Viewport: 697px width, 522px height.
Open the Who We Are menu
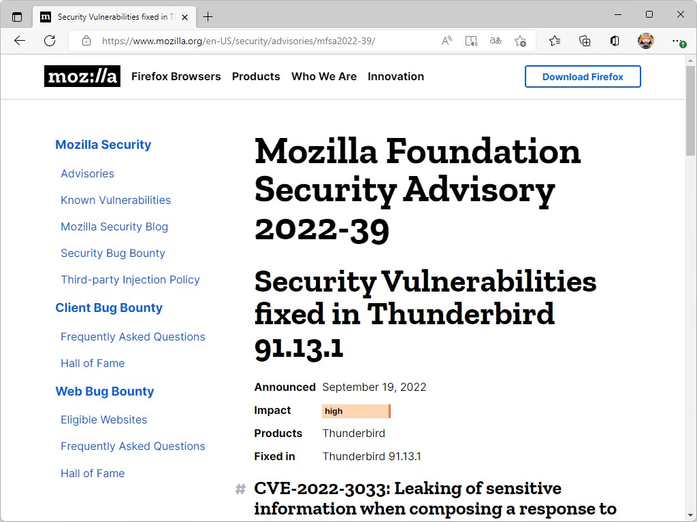pyautogui.click(x=324, y=77)
